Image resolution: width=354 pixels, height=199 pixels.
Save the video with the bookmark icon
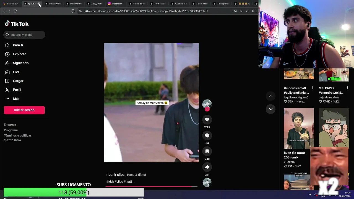pos(207,151)
